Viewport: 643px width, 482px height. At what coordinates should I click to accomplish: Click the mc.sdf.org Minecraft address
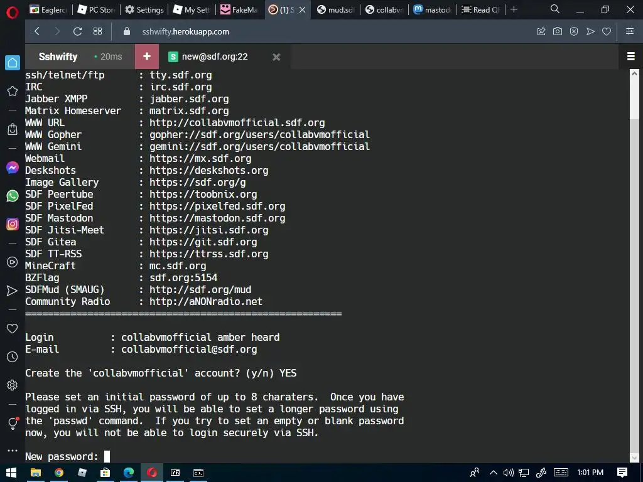tap(178, 265)
